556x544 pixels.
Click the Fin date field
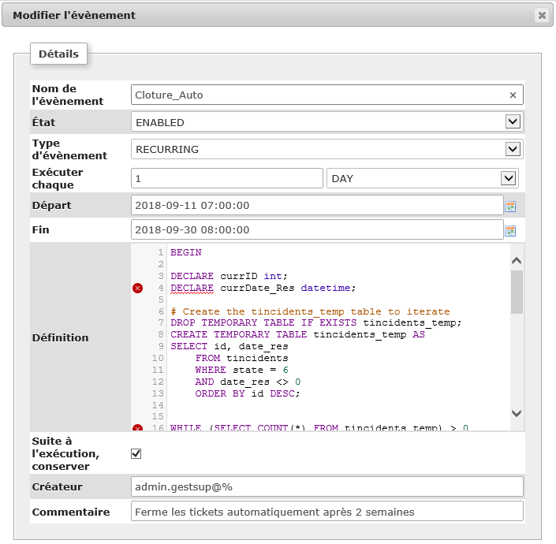(x=317, y=229)
